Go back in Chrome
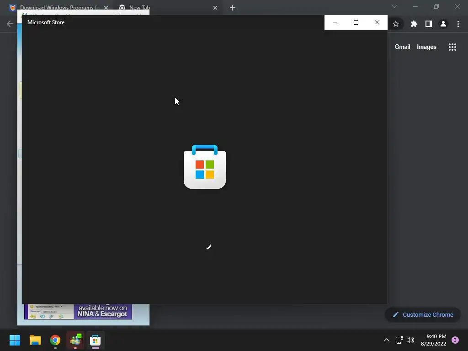468x351 pixels. pos(10,24)
